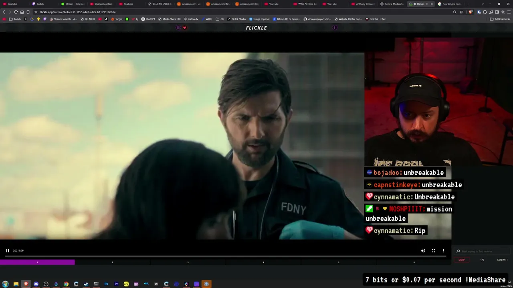This screenshot has height=288, width=513.
Task: Go back with the browser back arrow
Action: [4, 12]
